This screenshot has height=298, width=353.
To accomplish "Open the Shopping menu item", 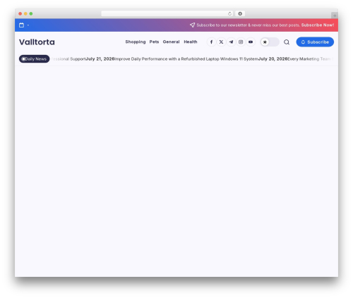I will (136, 42).
